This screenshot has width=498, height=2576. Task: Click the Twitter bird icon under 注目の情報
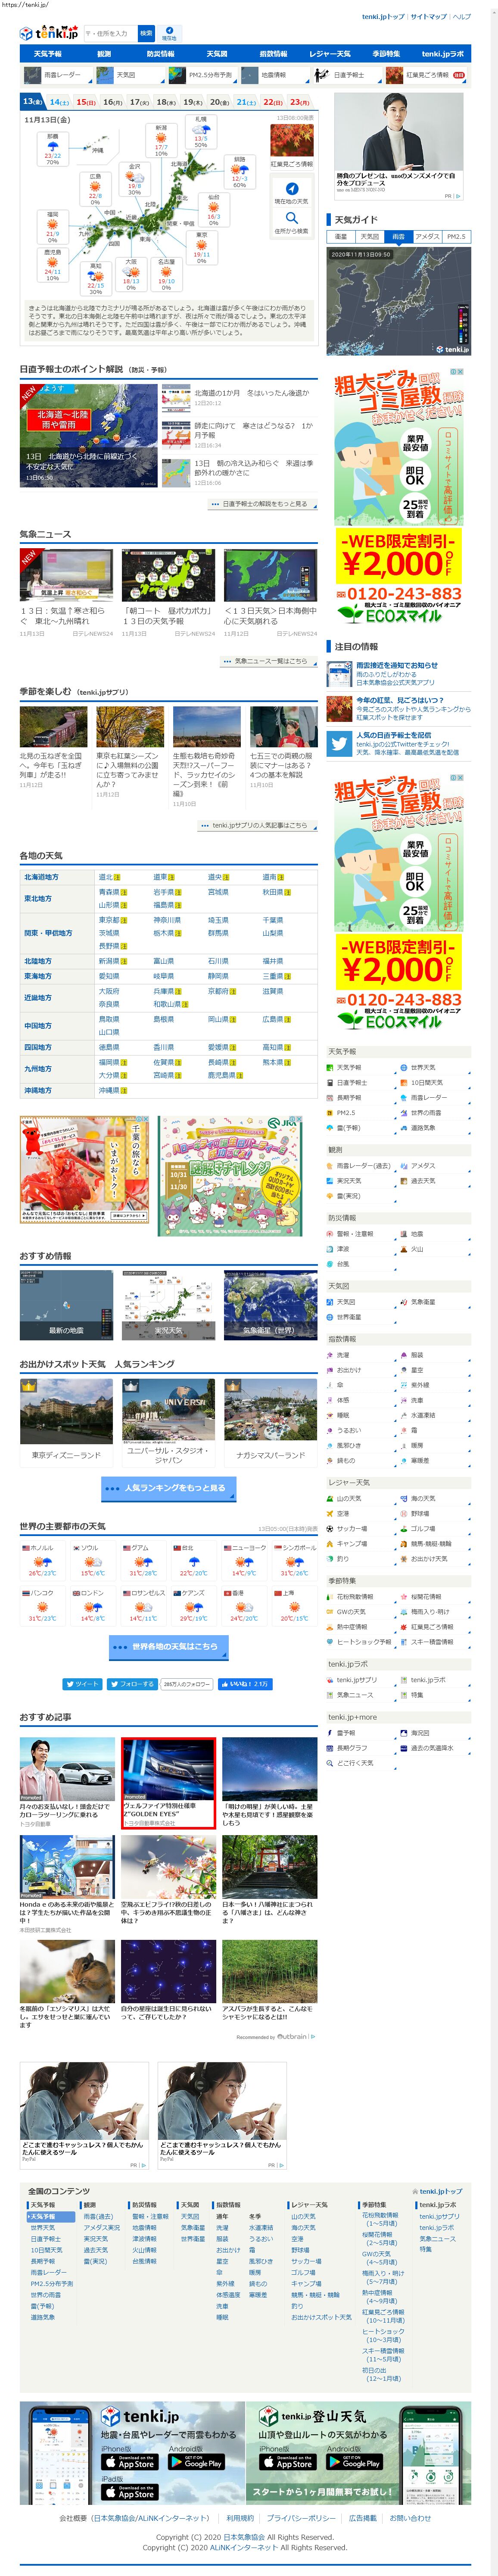click(339, 744)
